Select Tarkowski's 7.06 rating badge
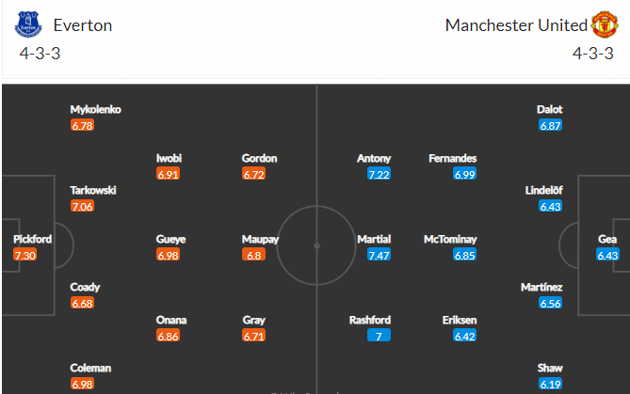 coord(82,206)
